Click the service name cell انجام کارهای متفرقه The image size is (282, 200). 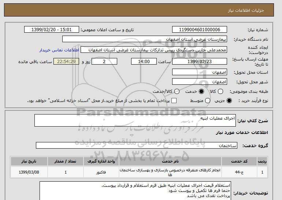pyautogui.click(x=170, y=172)
